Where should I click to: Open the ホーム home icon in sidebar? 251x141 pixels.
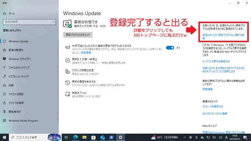click(4, 13)
